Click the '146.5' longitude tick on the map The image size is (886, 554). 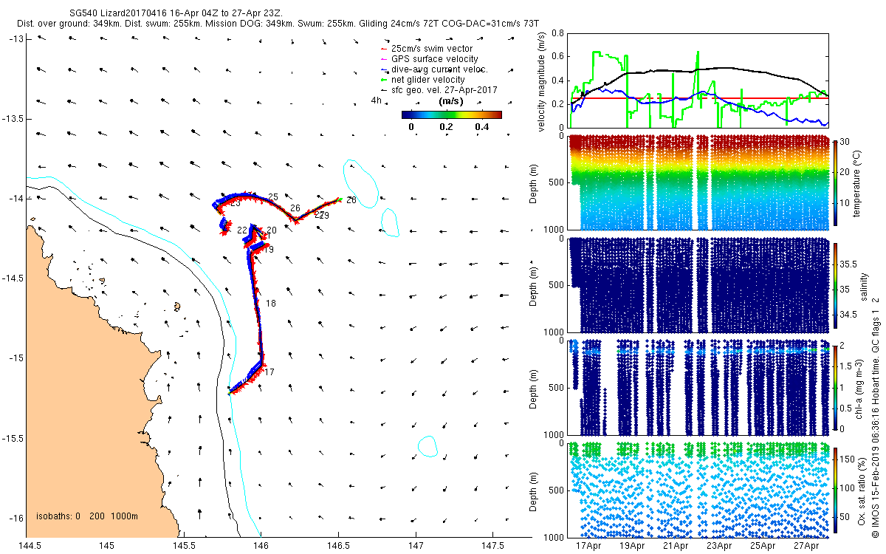click(x=338, y=546)
